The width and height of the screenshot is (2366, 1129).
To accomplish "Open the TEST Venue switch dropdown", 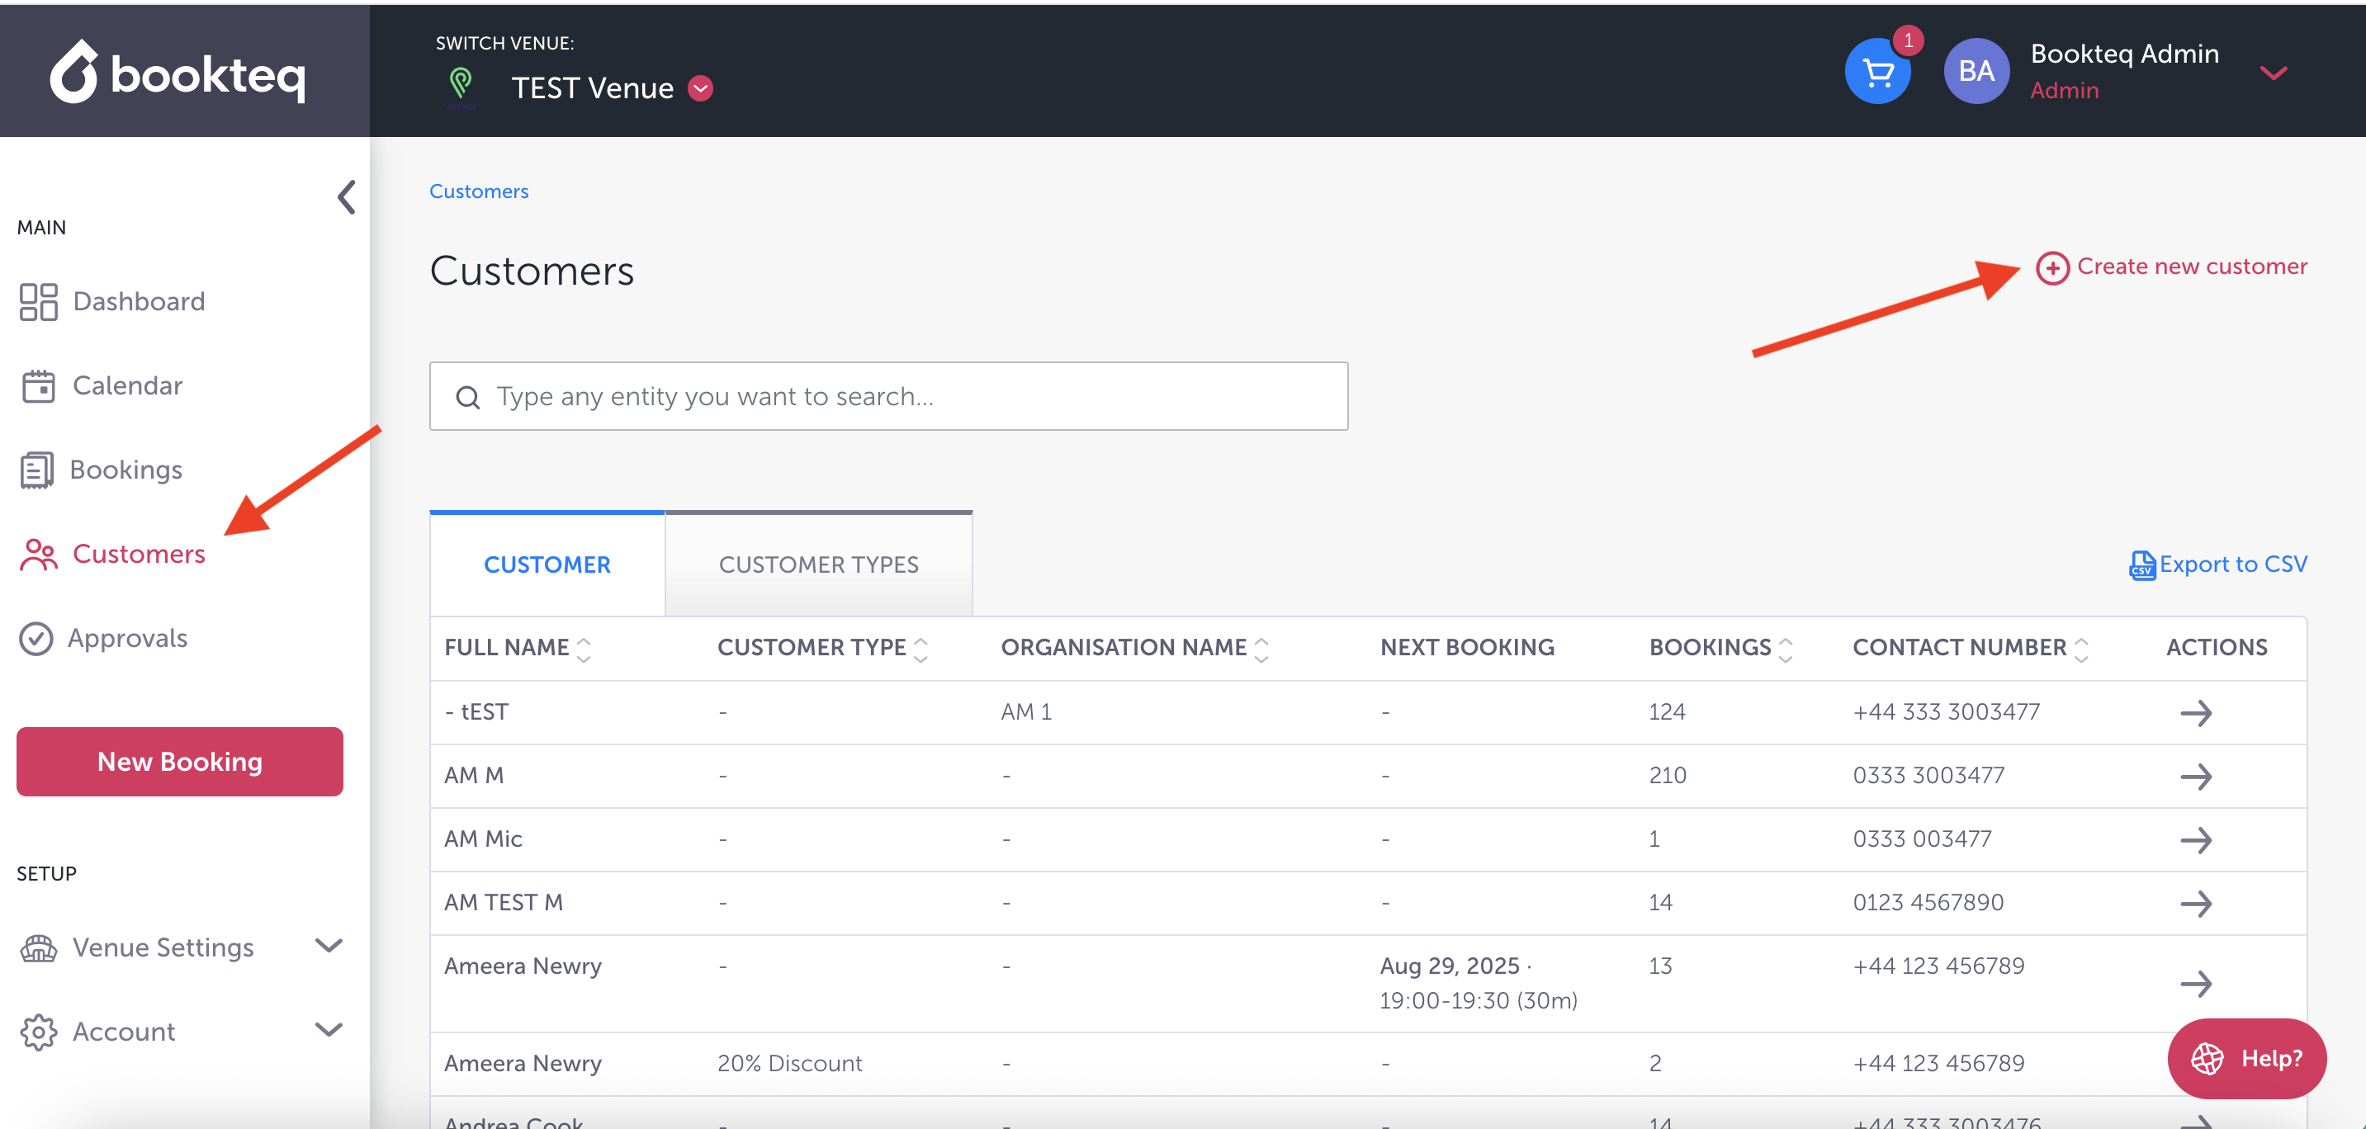I will coord(700,88).
